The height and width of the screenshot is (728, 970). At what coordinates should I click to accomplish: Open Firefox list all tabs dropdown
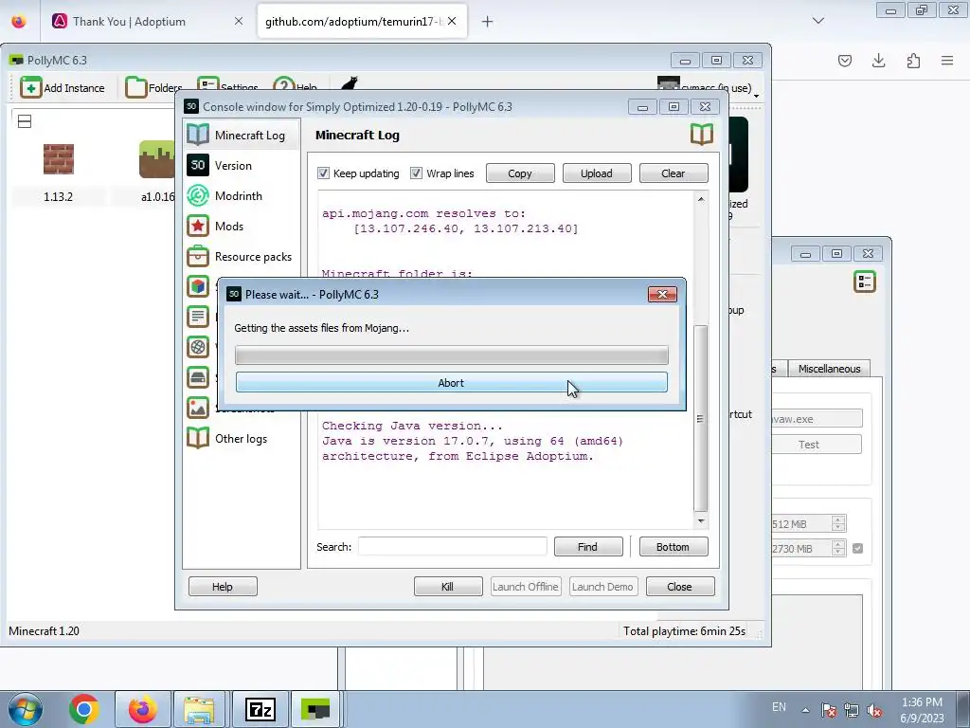click(817, 21)
